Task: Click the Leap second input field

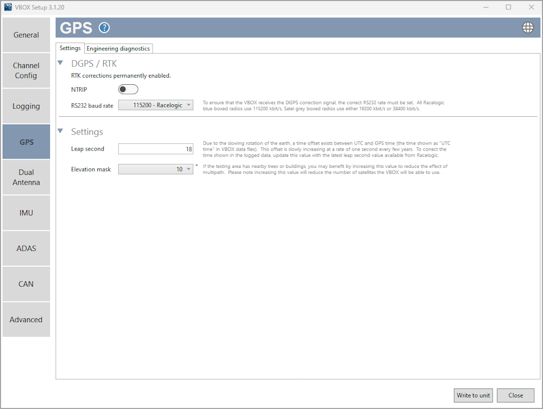Action: pos(156,149)
